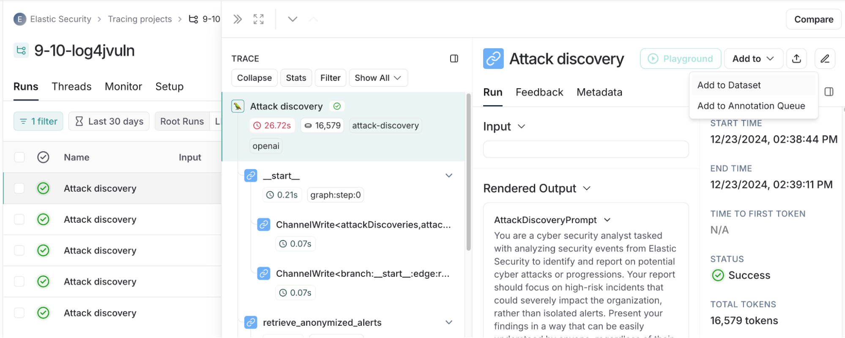Switch to Metadata tab
Screen dimensions: 845x338
[599, 92]
